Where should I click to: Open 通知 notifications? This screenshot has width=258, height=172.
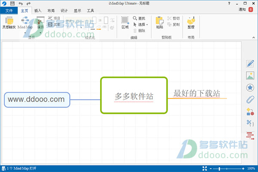pyautogui.click(x=242, y=9)
